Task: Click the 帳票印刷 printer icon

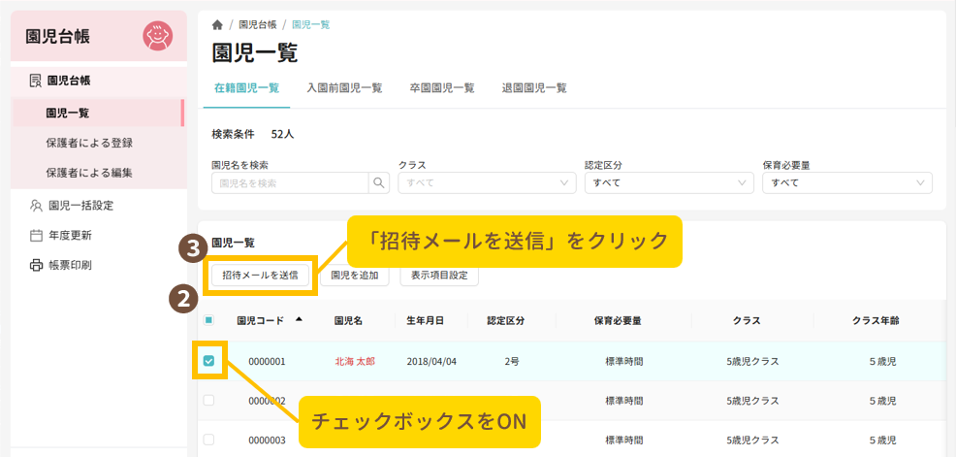Action: 35,265
